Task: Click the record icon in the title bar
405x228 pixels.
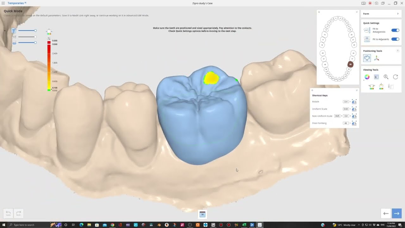Action: tap(370, 3)
